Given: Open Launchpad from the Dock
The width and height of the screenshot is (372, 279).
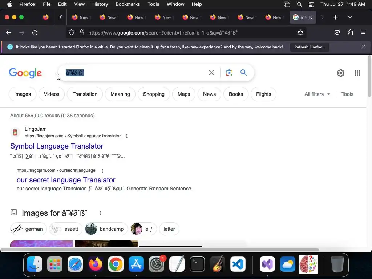Looking at the screenshot, I should click(x=55, y=264).
